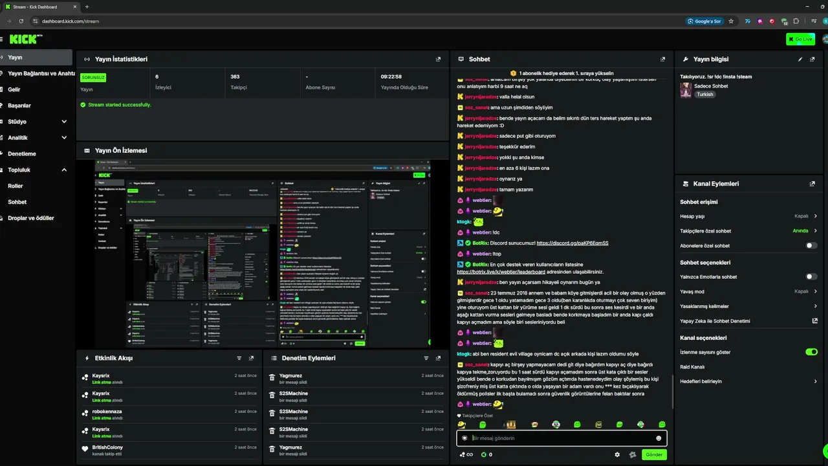Filter the Etkinlik Akışı feed

point(239,358)
